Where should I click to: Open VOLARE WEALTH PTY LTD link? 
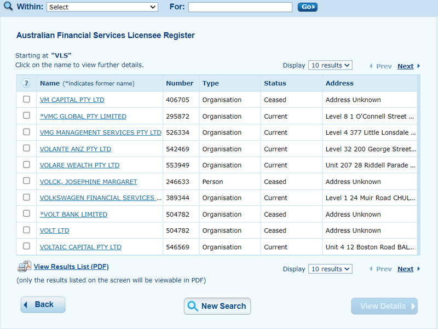point(79,165)
